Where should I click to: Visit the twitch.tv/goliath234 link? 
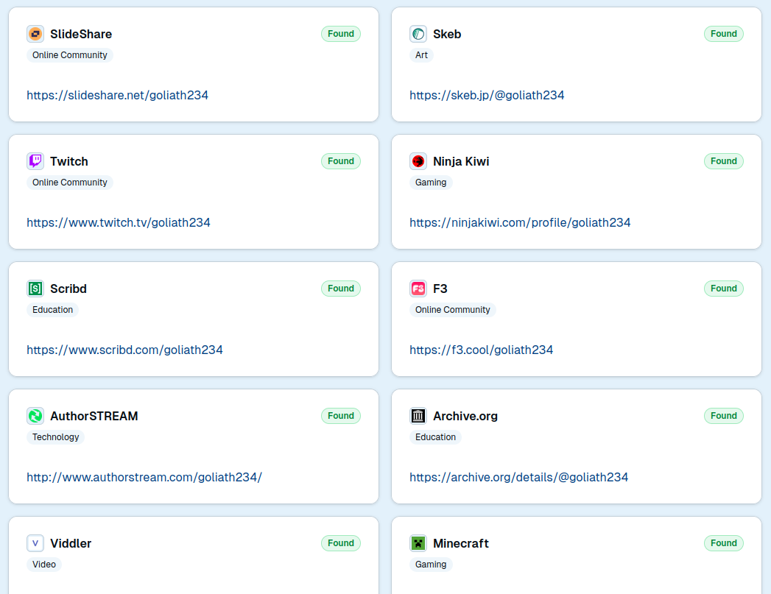tap(119, 222)
